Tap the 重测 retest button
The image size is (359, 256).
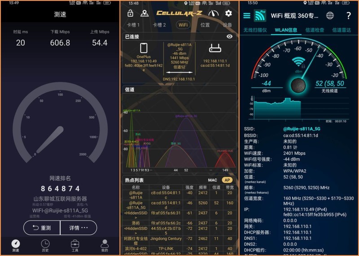point(42,228)
